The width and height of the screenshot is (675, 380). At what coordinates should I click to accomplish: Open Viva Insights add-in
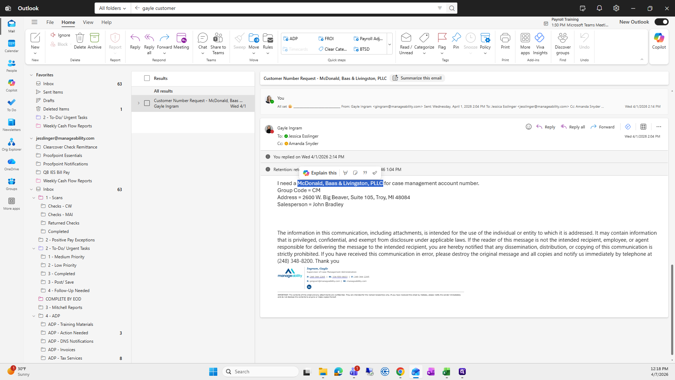pos(540,44)
